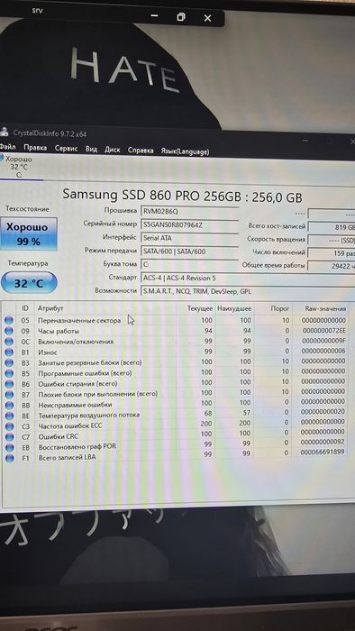
Task: Open the Сервис menu
Action: tap(66, 149)
